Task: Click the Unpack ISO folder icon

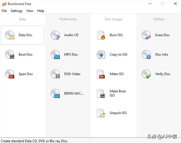Action: tap(101, 113)
